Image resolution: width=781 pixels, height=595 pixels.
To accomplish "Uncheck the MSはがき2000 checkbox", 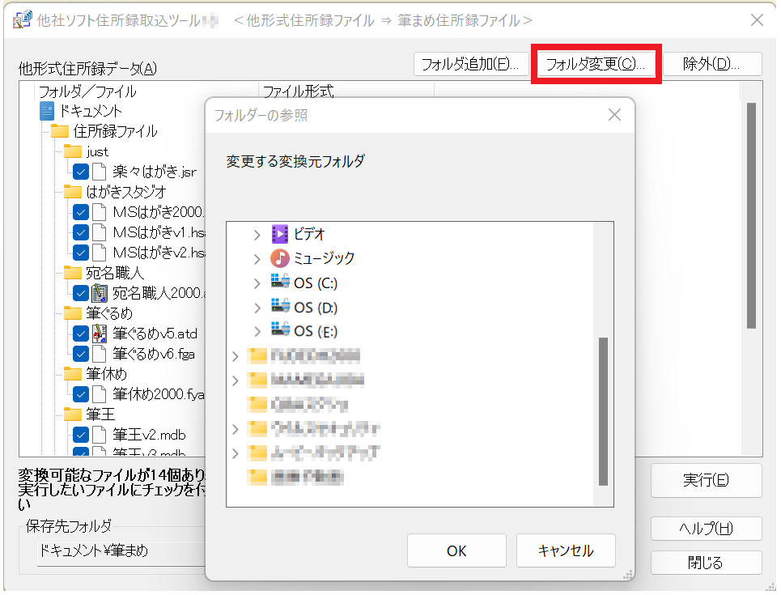I will pos(81,212).
